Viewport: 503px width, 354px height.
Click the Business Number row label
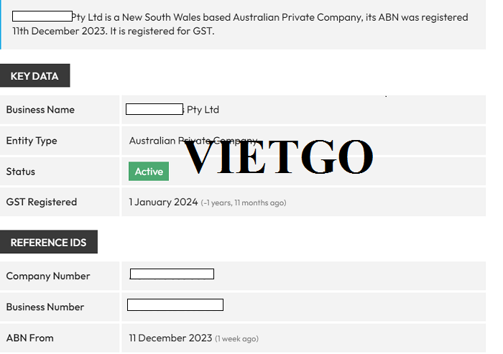tap(45, 307)
